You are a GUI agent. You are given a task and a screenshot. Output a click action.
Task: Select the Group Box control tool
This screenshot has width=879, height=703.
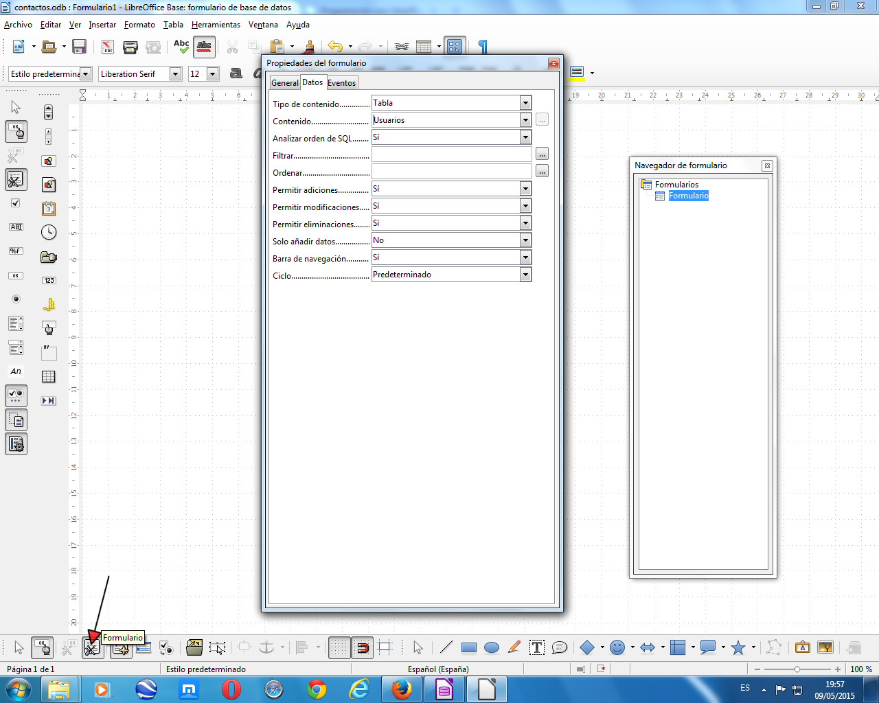[48, 353]
